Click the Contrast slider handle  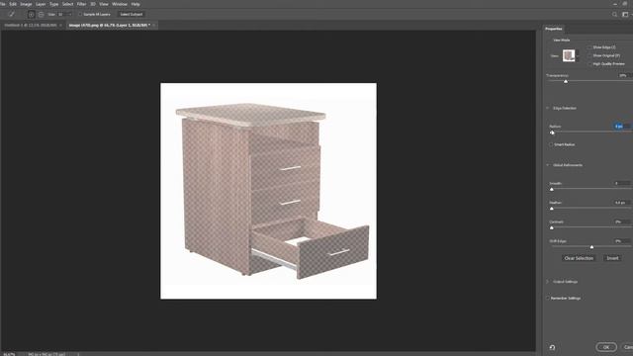coord(552,227)
